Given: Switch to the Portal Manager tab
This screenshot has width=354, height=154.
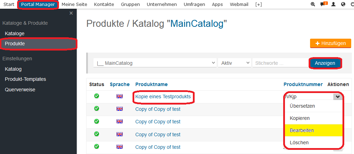Looking at the screenshot, I should [x=38, y=5].
